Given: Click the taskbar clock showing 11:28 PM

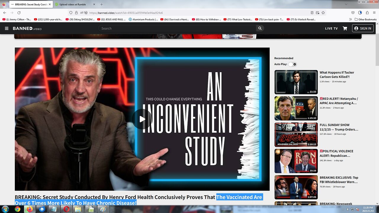Looking at the screenshot, I should pos(367,209).
